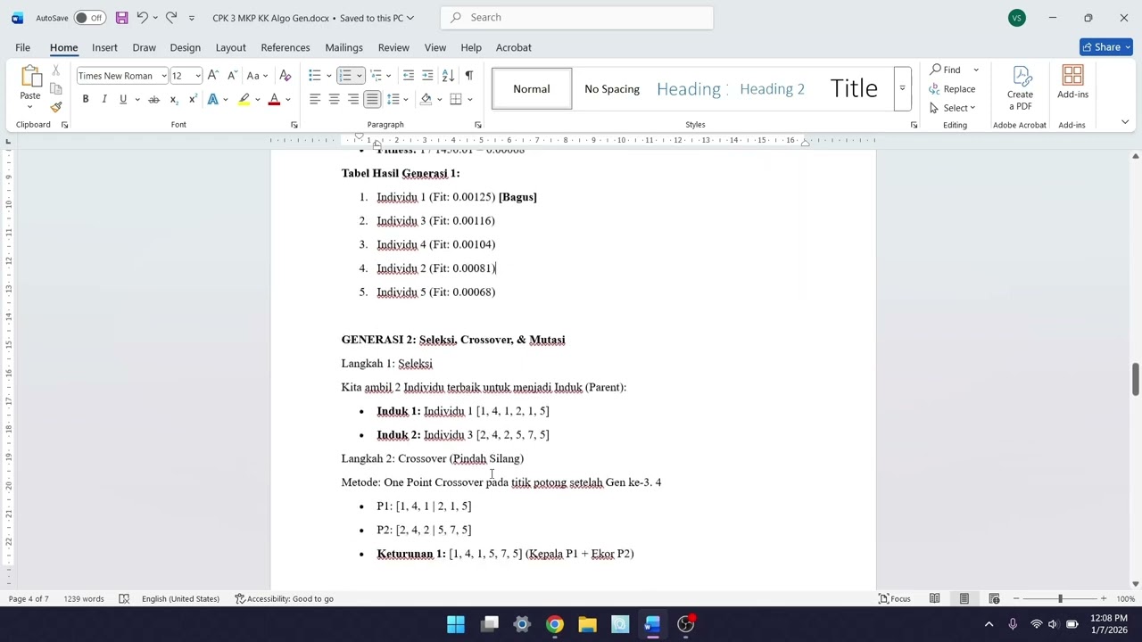Toggle bold formatting
The height and width of the screenshot is (642, 1142).
pyautogui.click(x=86, y=99)
